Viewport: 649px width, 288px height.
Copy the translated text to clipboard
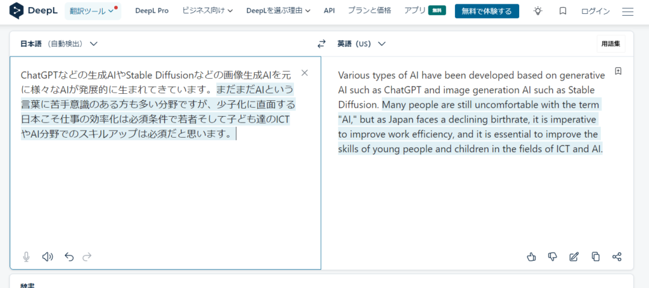tap(595, 256)
